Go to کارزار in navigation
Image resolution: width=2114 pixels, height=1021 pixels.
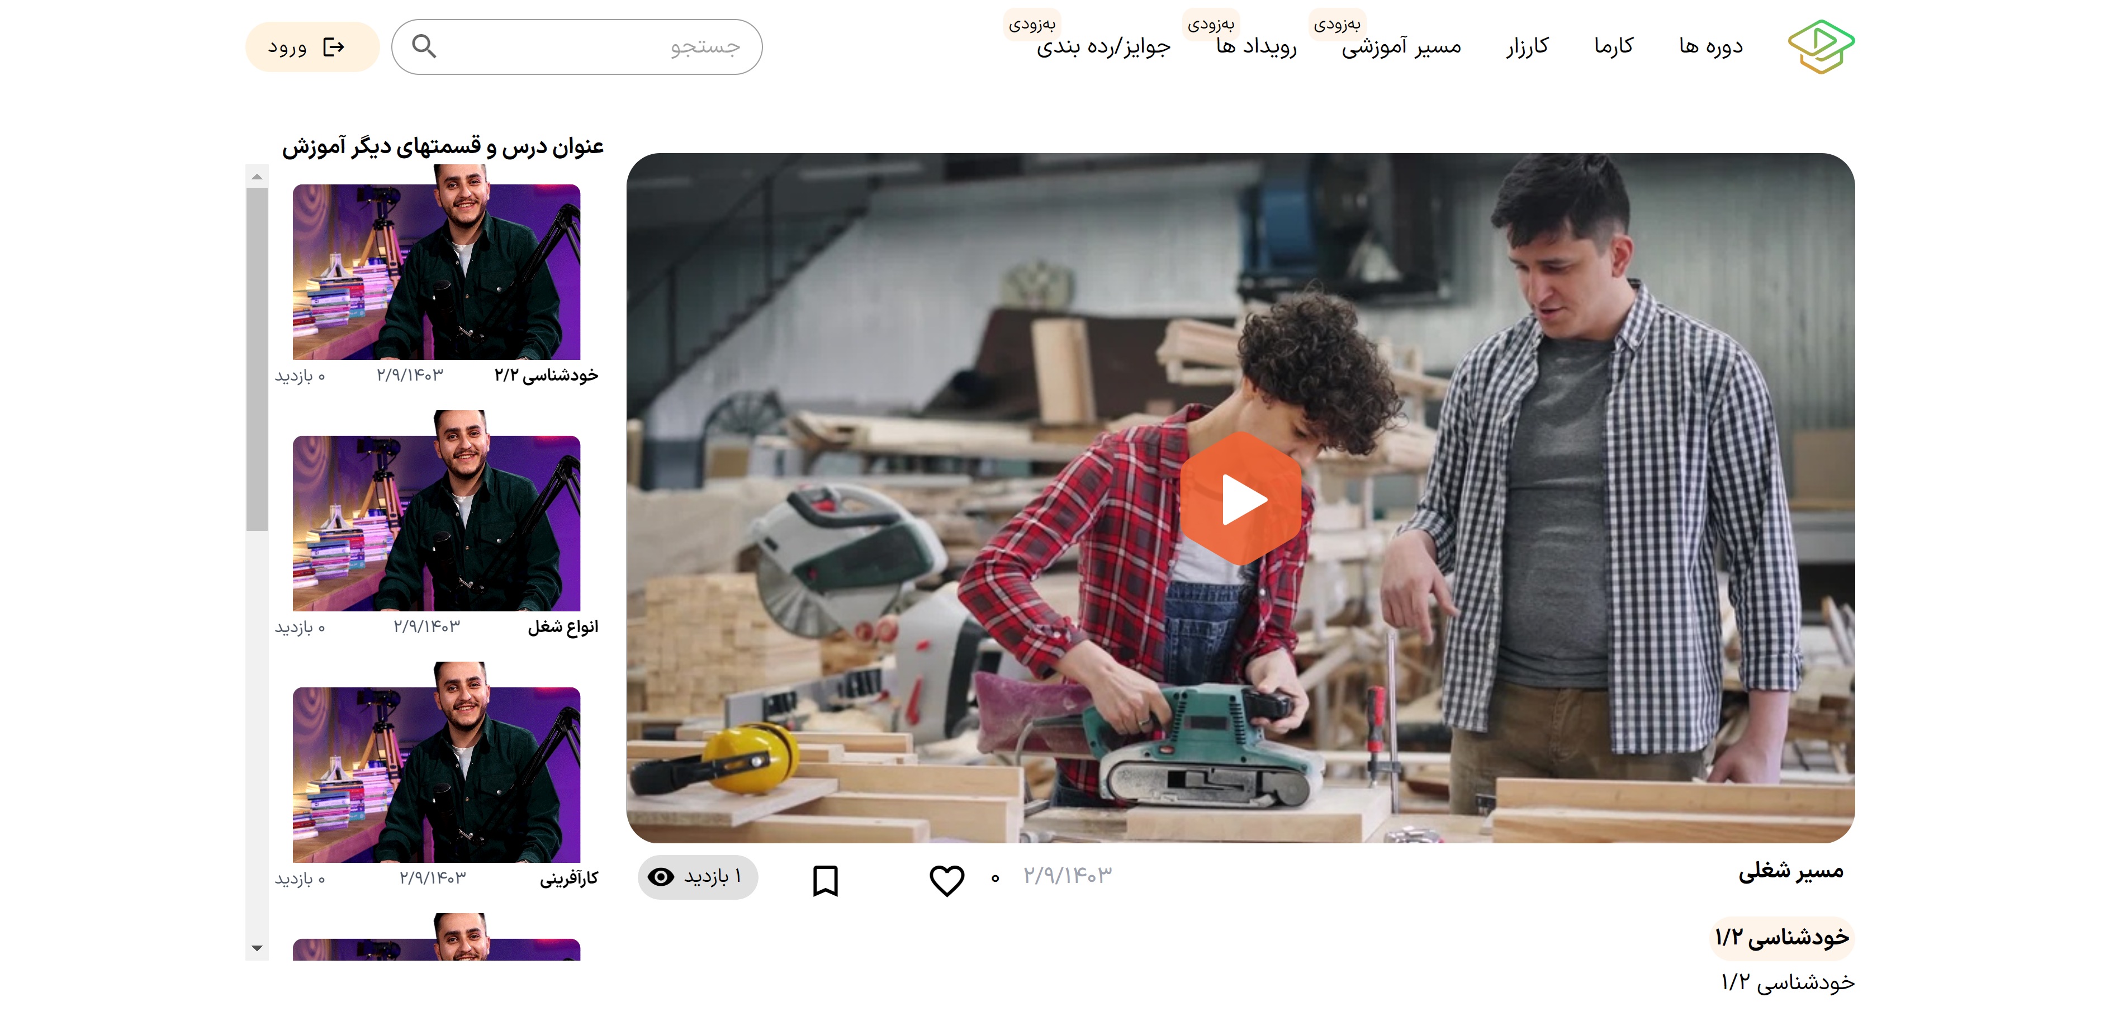1527,46
